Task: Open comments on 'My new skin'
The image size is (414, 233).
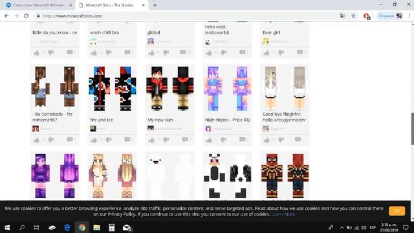Action: click(x=185, y=140)
